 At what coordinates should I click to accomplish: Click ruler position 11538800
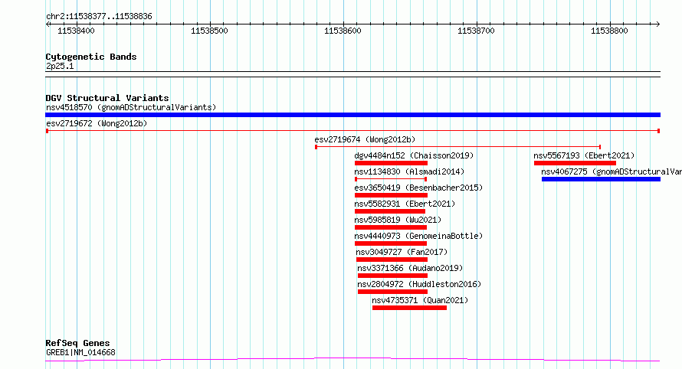(609, 31)
